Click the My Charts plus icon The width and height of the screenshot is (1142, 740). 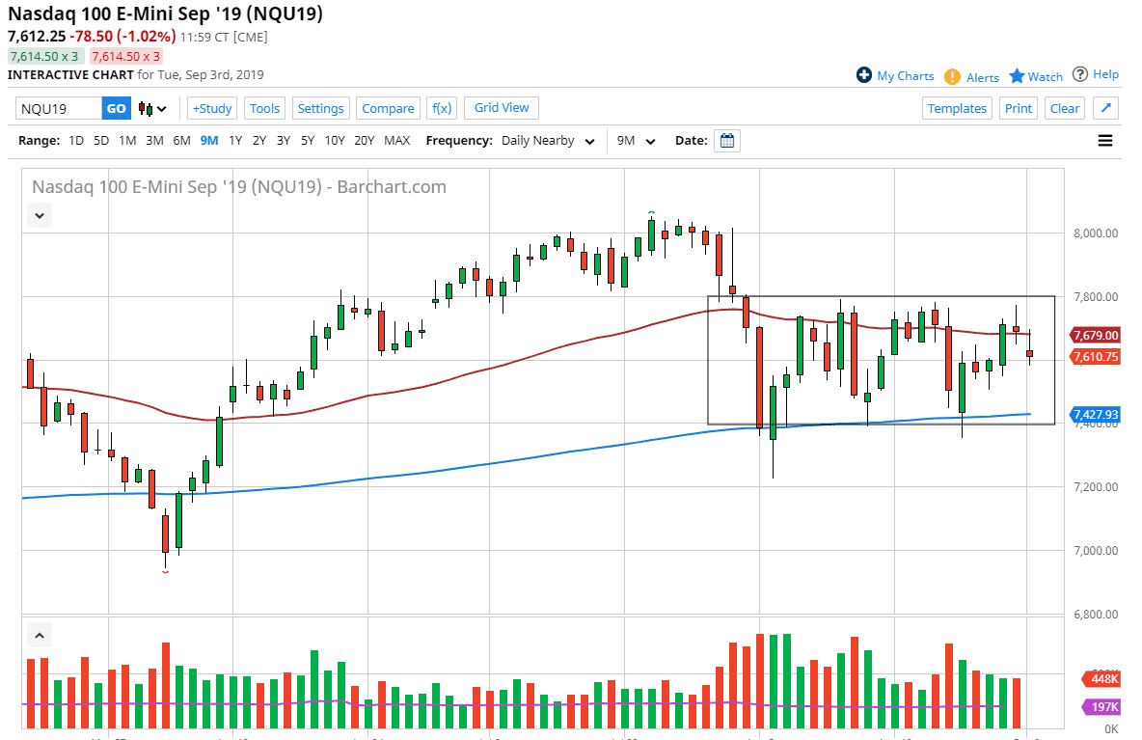click(862, 75)
